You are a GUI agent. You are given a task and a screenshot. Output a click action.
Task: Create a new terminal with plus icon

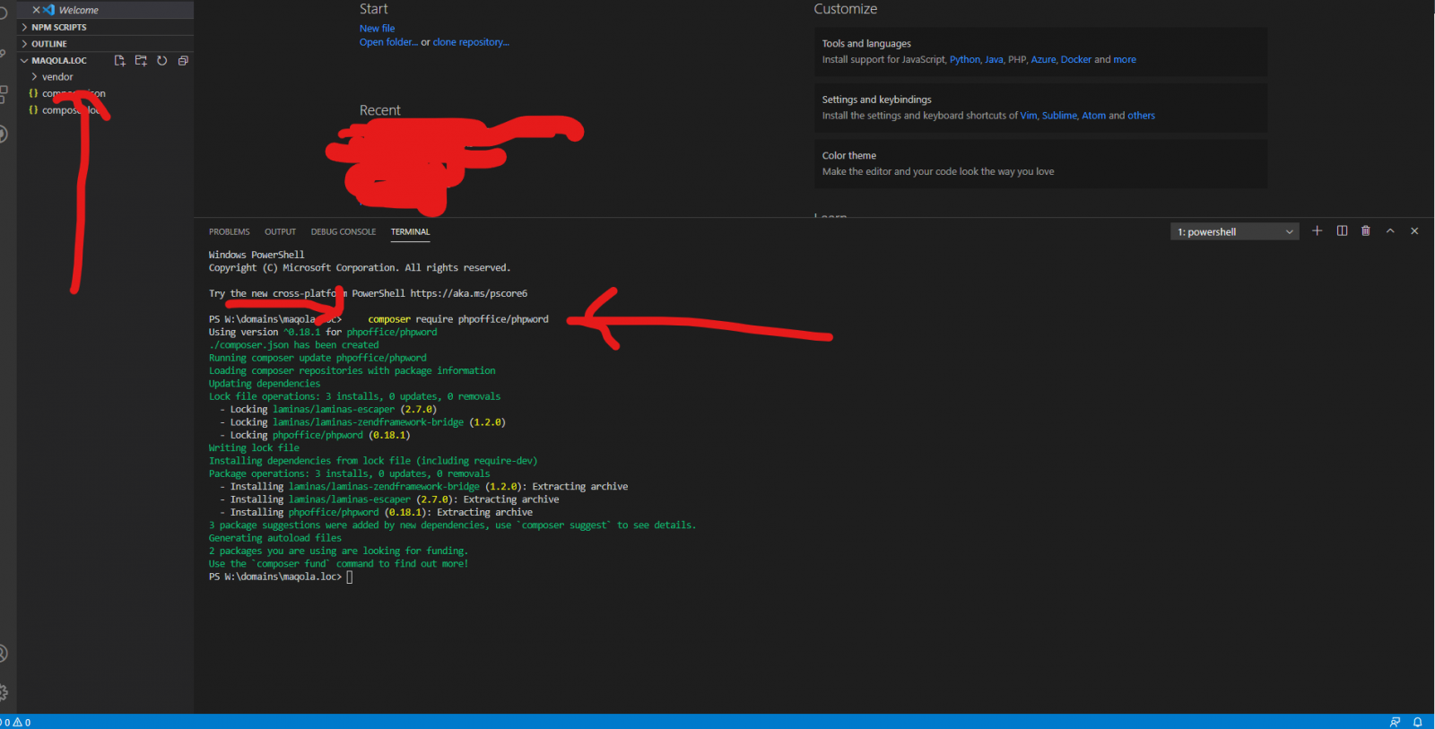pos(1317,231)
